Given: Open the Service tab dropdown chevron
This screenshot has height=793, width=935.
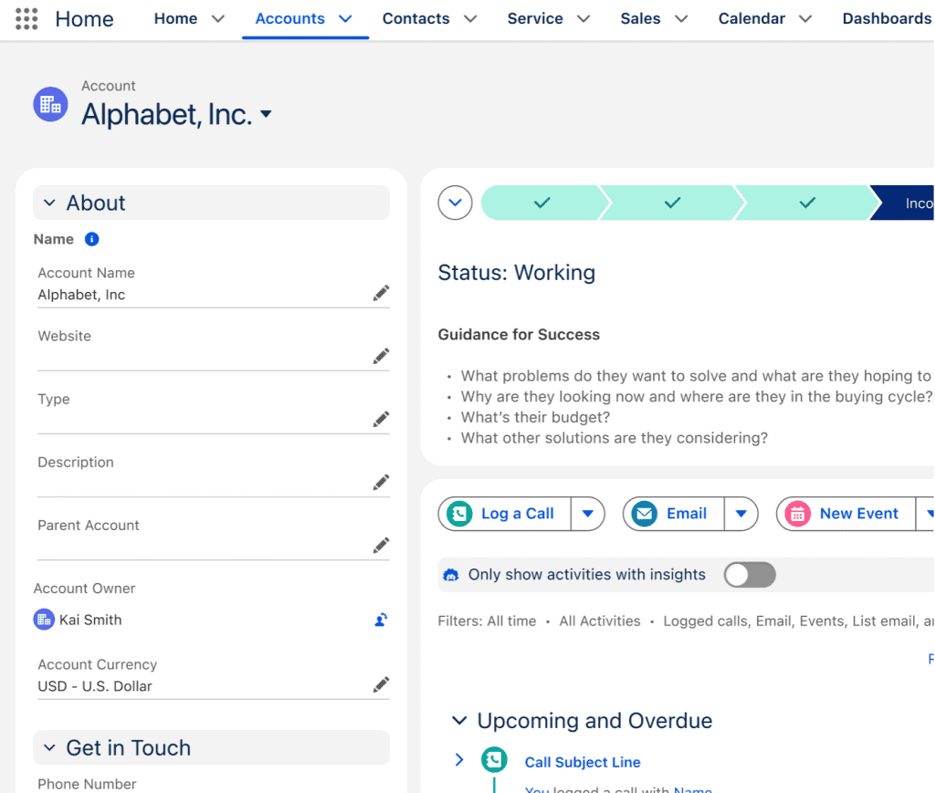Looking at the screenshot, I should pyautogui.click(x=583, y=19).
